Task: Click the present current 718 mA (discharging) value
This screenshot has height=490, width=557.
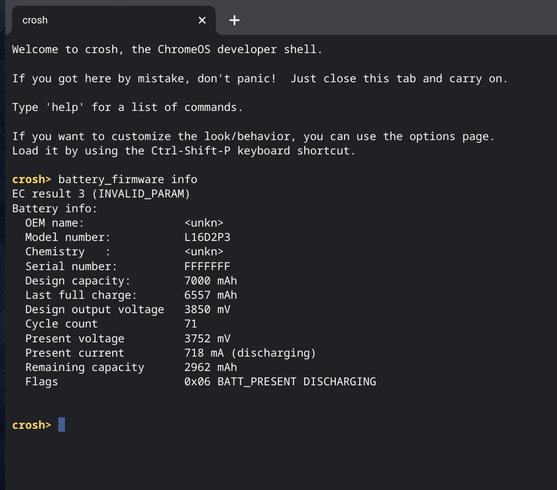Action: [x=250, y=353]
